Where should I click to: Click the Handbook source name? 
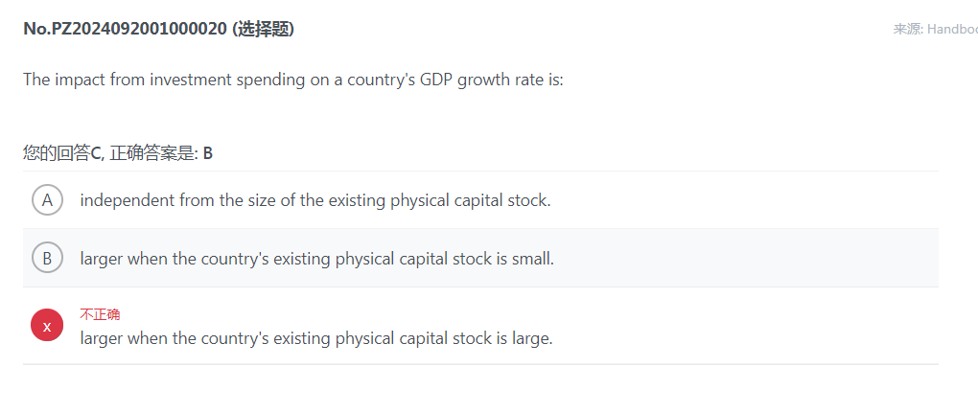[952, 29]
